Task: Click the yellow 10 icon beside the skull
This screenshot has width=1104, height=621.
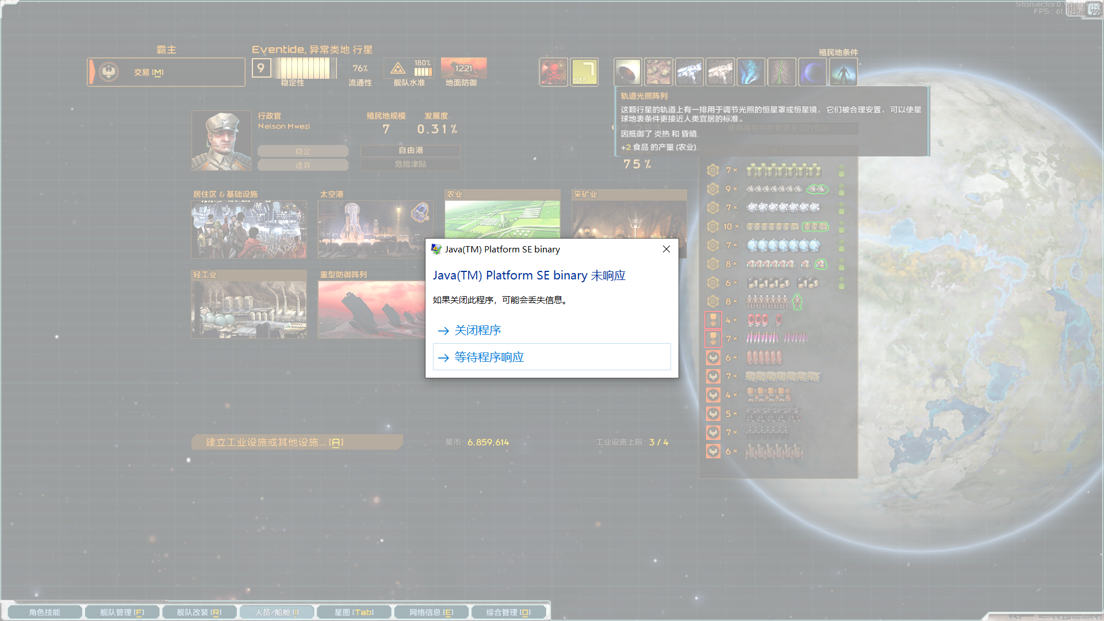Action: 584,72
